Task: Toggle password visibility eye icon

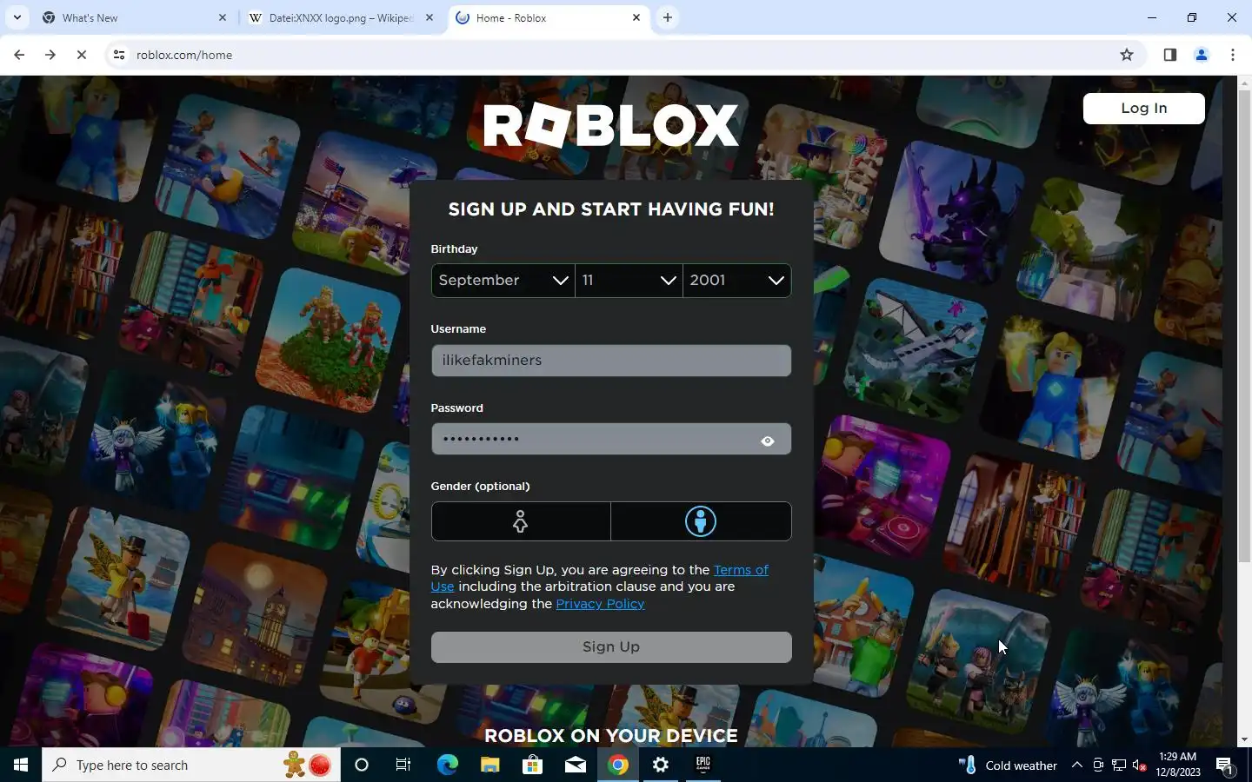Action: click(768, 441)
